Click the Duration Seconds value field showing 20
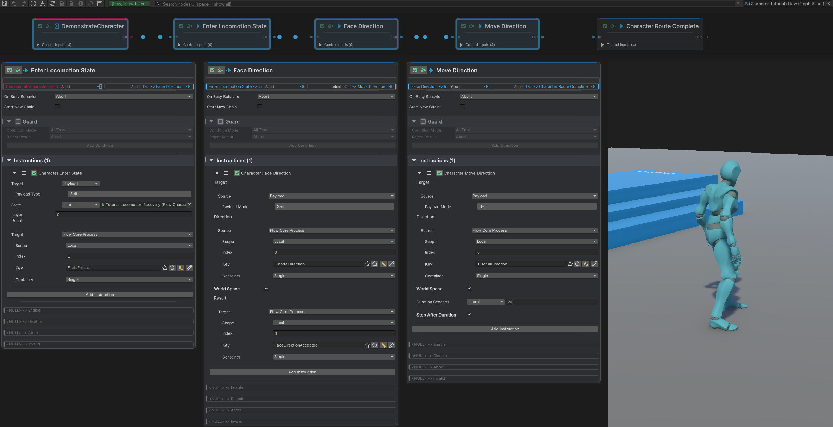The image size is (833, 427). [x=552, y=302]
